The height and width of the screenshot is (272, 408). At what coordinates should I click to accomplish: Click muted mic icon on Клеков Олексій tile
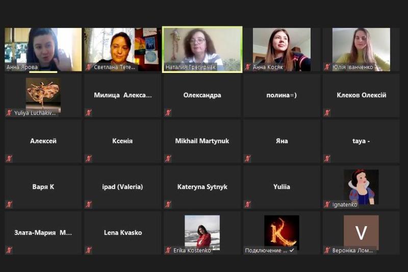coord(327,113)
